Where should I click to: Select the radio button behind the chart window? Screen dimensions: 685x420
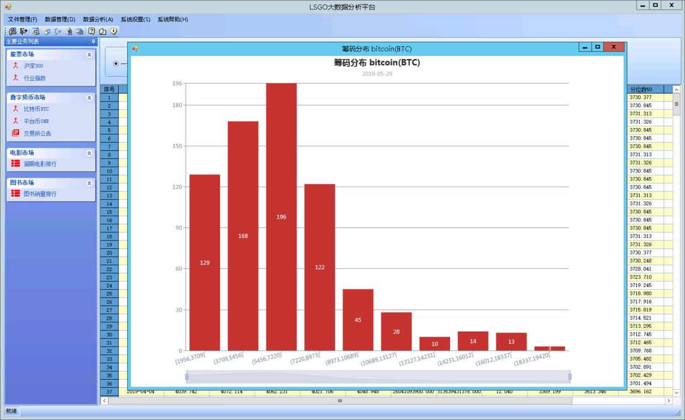116,63
